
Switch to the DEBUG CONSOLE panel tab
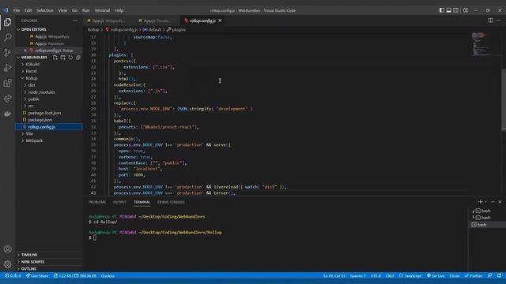point(171,202)
